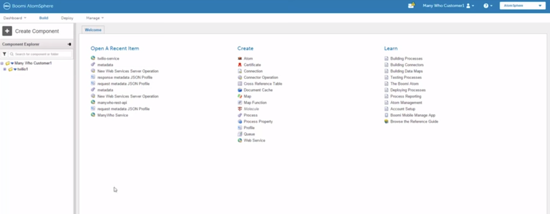This screenshot has height=214, width=550.
Task: Open the Manage dropdown menu
Action: tap(95, 18)
